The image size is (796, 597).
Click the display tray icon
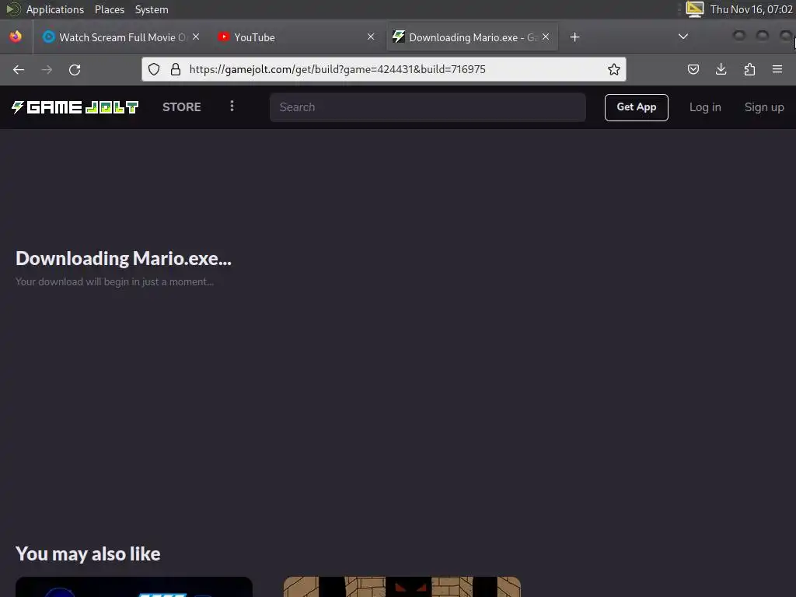click(695, 9)
